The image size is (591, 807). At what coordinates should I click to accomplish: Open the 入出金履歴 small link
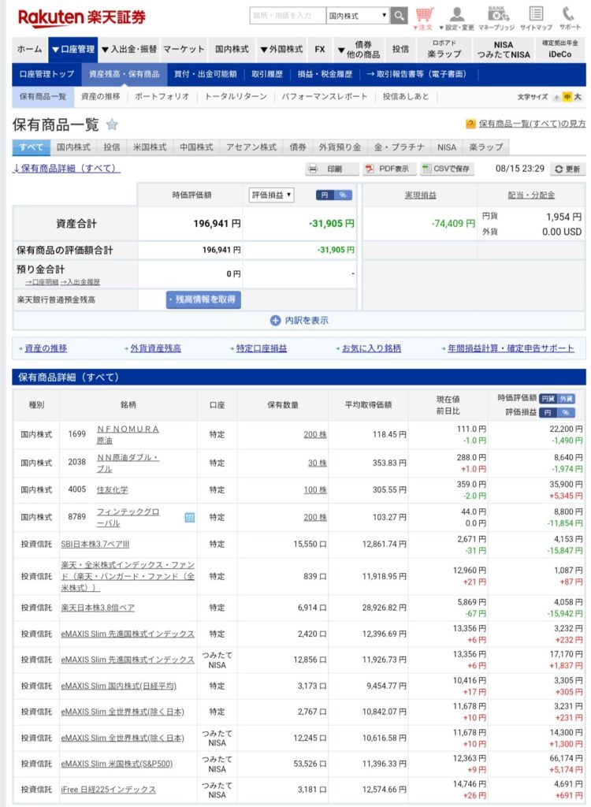click(x=80, y=282)
